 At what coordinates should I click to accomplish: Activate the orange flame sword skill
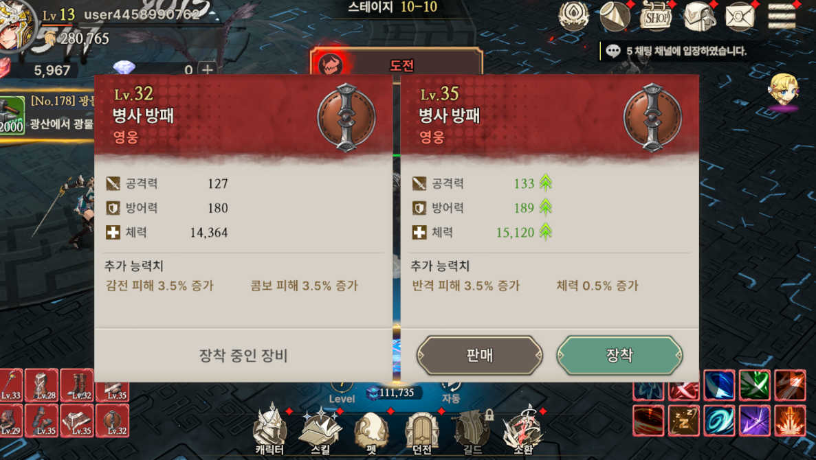790,420
